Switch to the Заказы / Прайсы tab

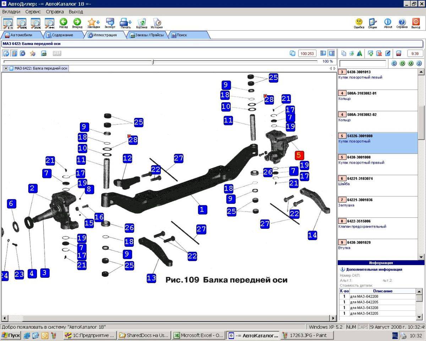(x=147, y=35)
